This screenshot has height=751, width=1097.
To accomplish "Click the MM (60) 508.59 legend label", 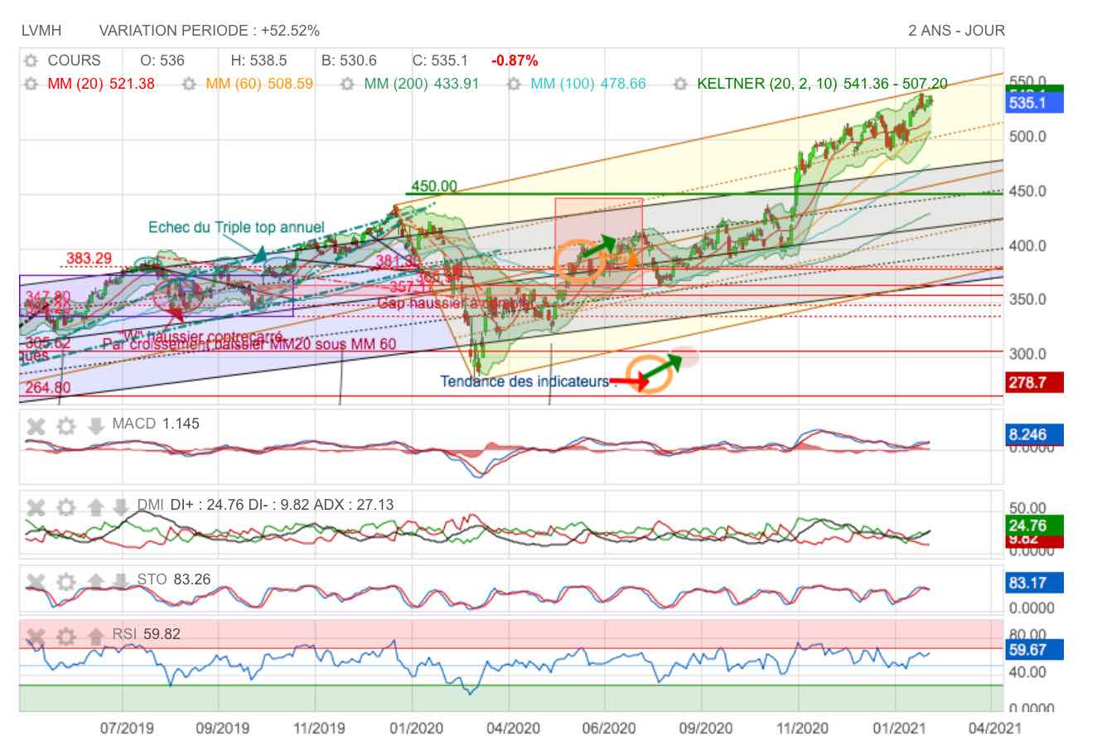I will [x=259, y=84].
